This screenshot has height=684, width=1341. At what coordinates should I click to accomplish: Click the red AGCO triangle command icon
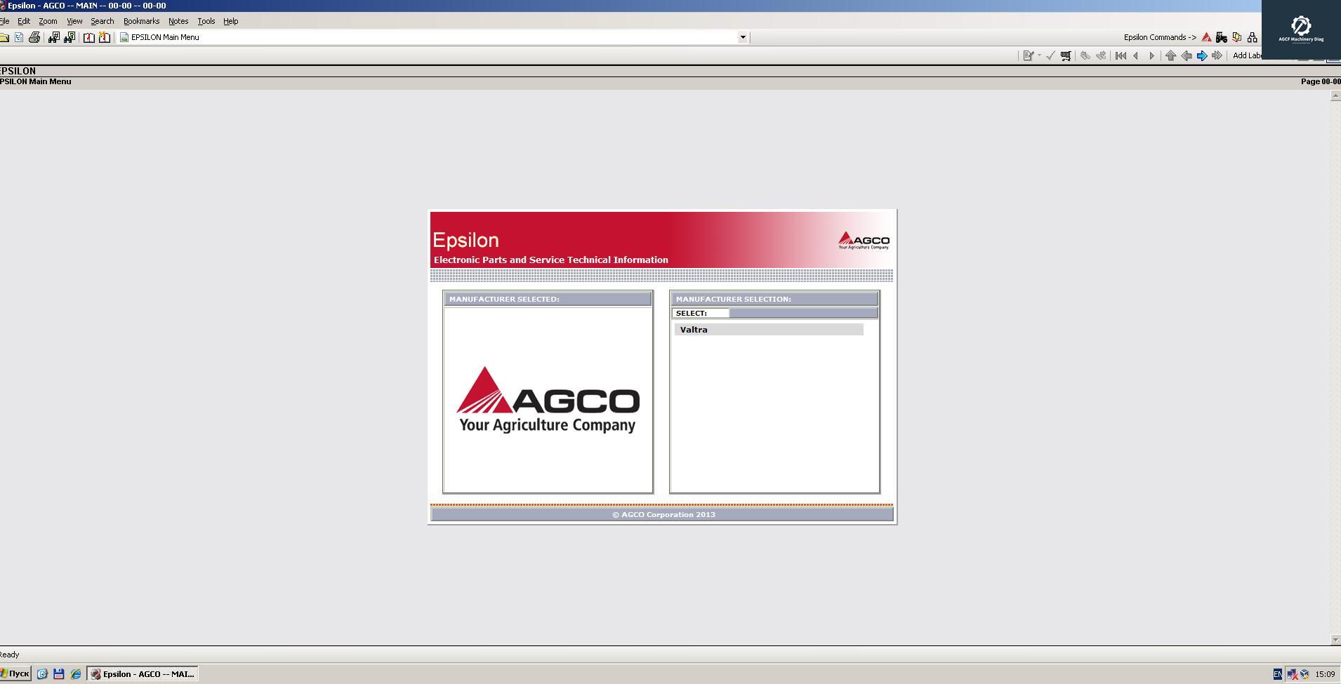[1206, 37]
